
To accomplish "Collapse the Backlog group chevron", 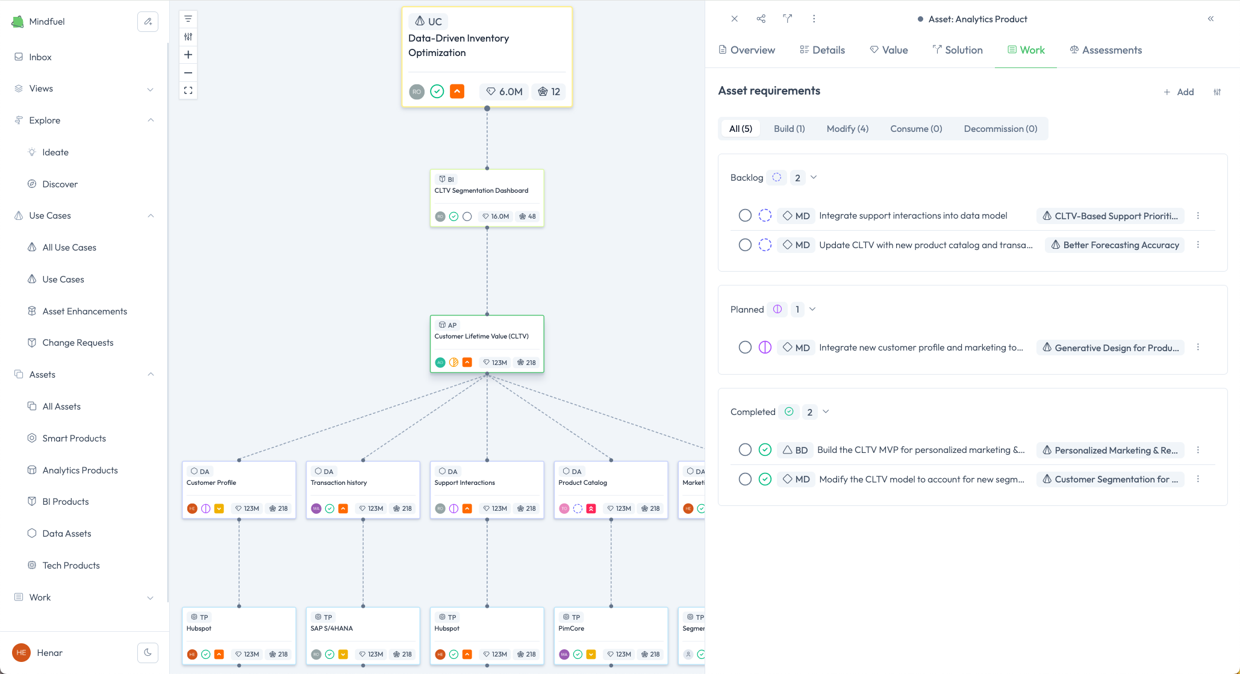I will tap(814, 177).
